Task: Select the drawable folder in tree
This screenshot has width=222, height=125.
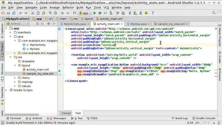Action: [28, 61]
